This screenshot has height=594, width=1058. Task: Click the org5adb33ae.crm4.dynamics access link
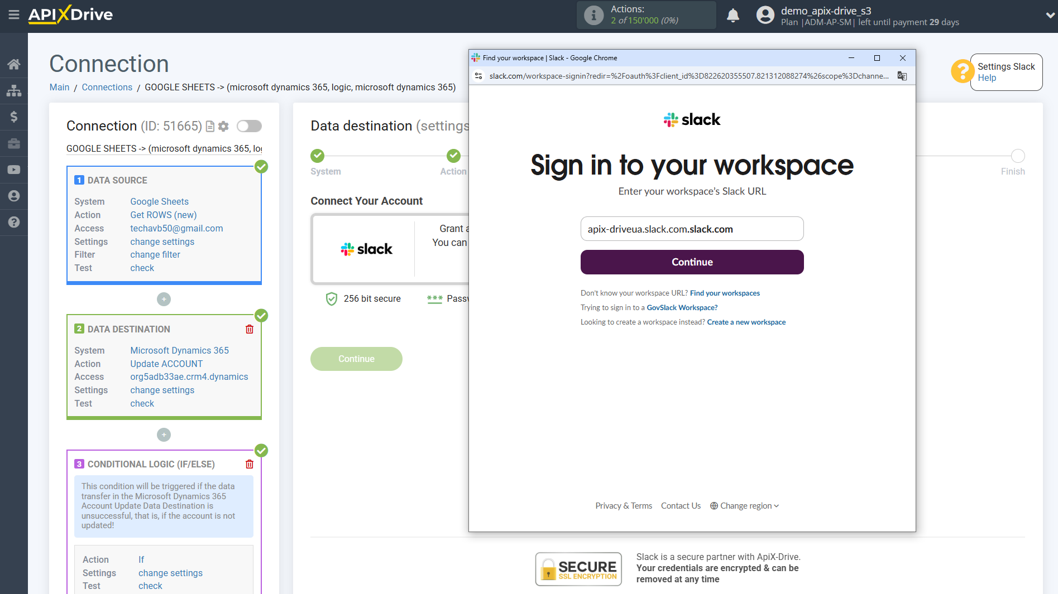pos(189,376)
